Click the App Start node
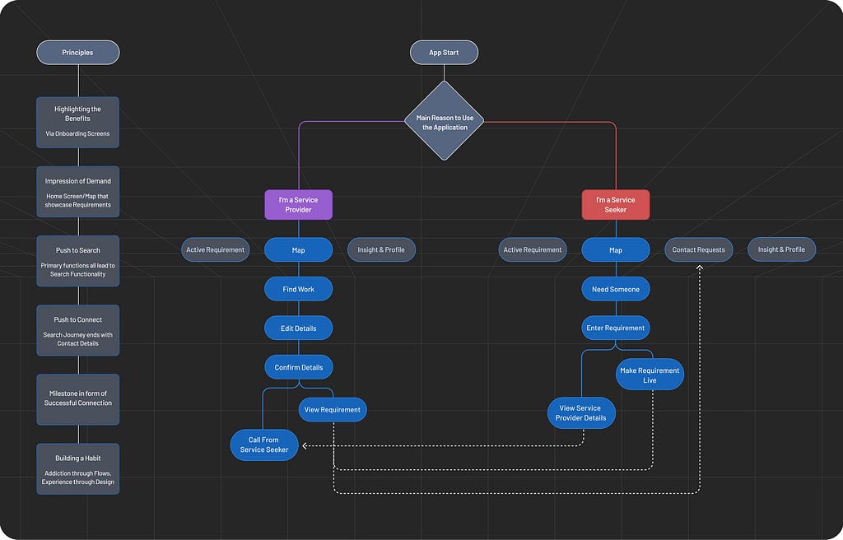This screenshot has width=843, height=540. 444,53
